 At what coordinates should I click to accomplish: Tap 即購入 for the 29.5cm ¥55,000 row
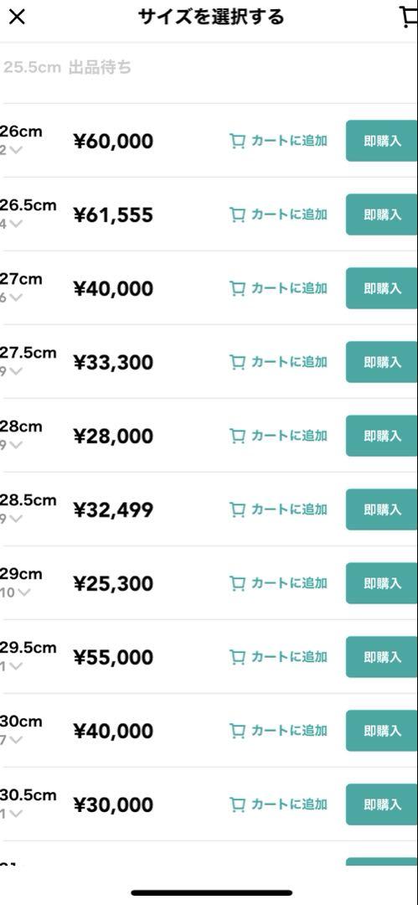(382, 657)
